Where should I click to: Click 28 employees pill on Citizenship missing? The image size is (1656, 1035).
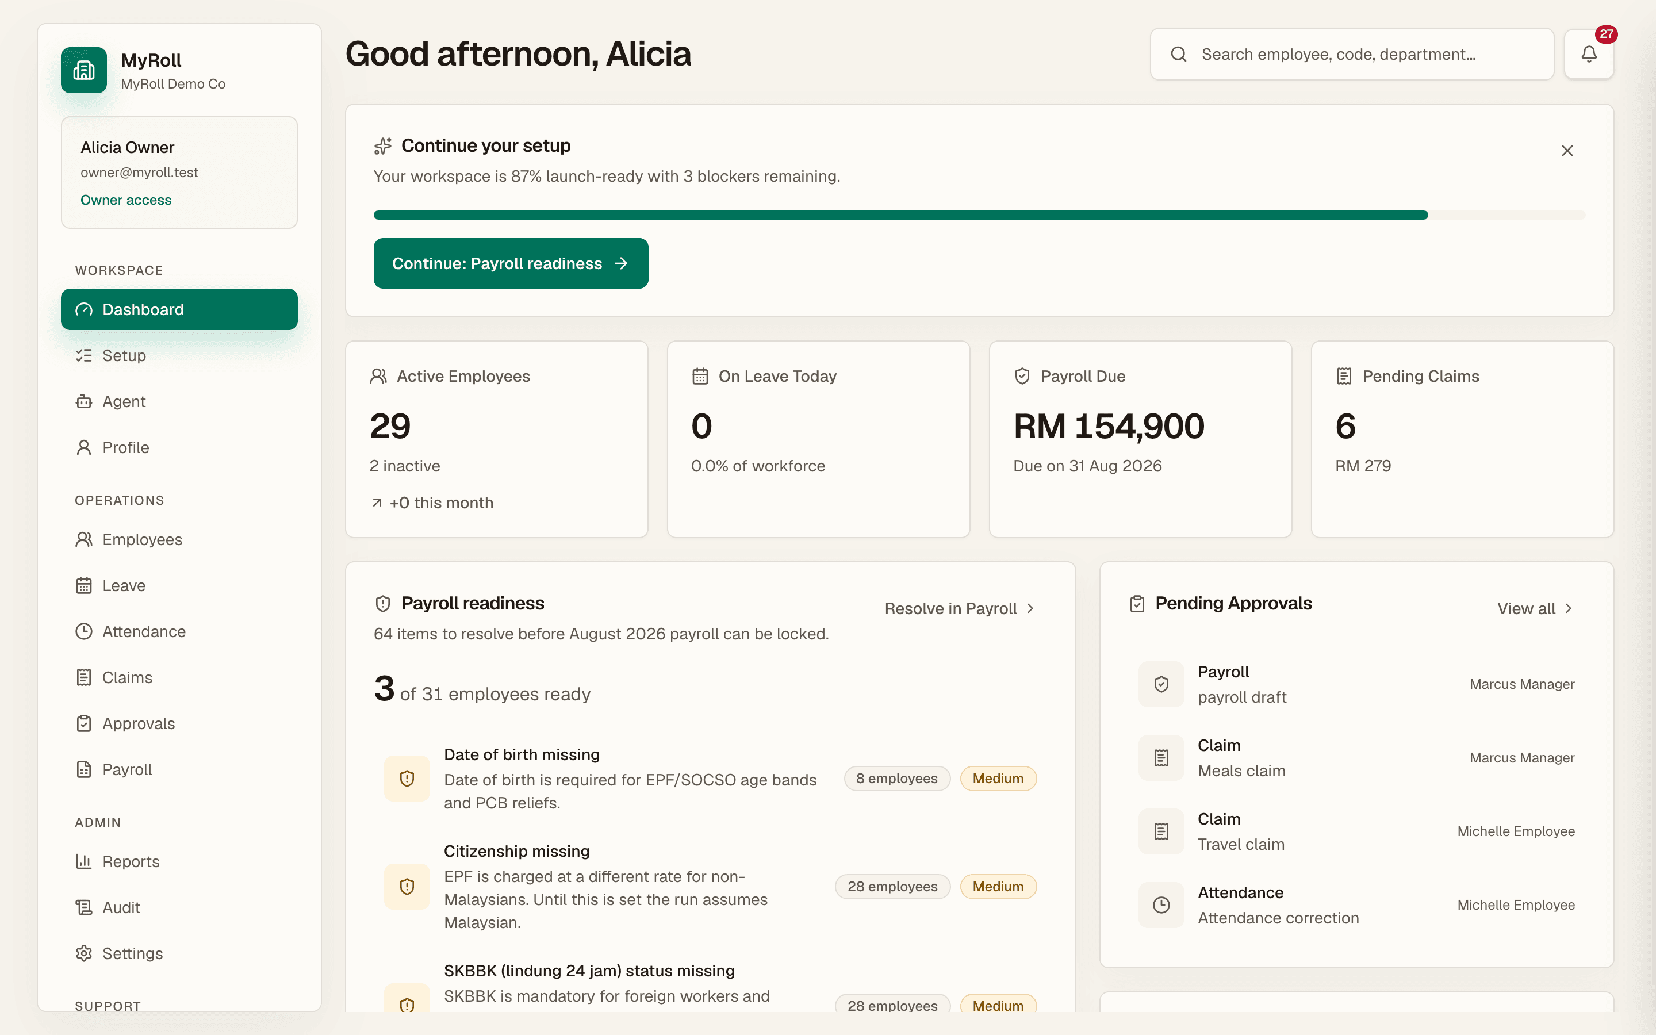coord(892,887)
